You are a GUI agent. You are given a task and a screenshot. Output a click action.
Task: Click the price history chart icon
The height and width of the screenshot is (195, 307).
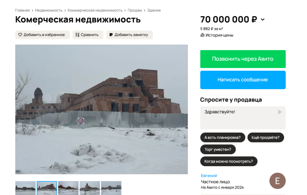[202, 35]
